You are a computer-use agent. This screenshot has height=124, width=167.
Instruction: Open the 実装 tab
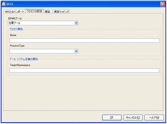[48, 11]
